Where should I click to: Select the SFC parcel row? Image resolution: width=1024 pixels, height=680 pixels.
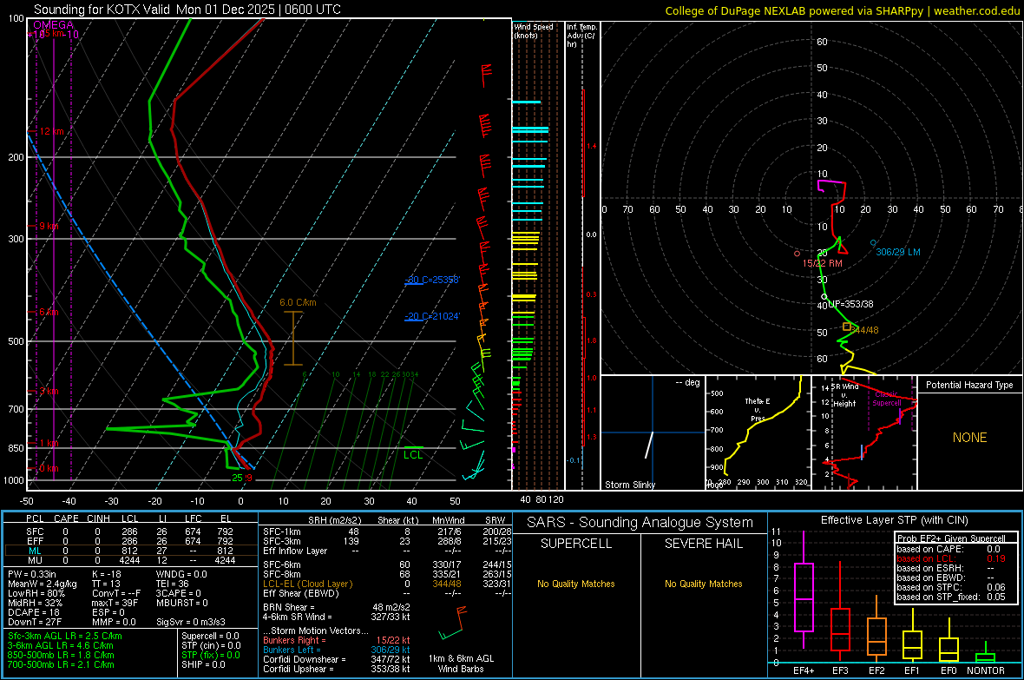point(130,531)
